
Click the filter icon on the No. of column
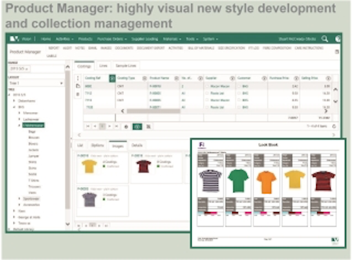tap(200, 78)
